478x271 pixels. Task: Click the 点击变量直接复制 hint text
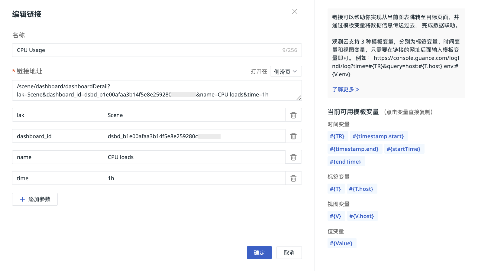(409, 112)
